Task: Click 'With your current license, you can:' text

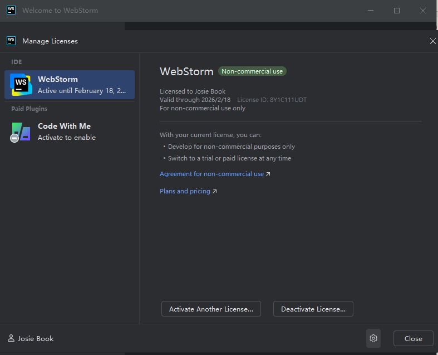Action: pyautogui.click(x=210, y=135)
